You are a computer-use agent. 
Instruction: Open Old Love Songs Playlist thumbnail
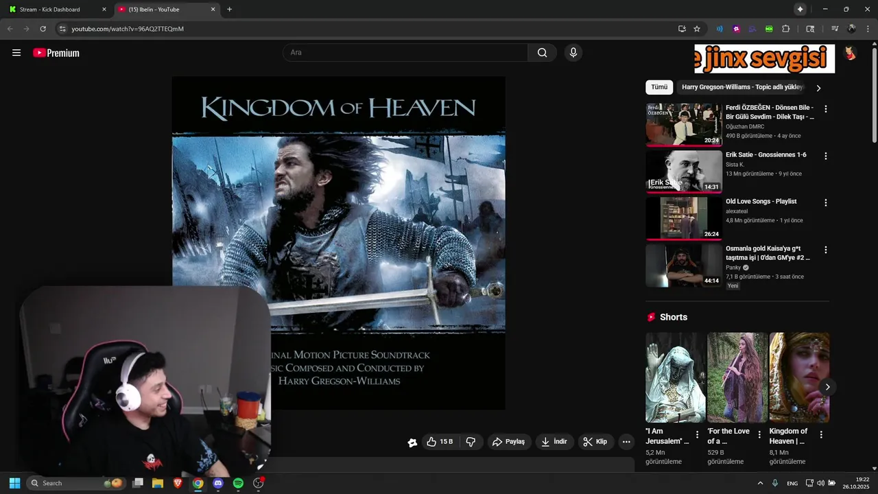[x=684, y=218]
